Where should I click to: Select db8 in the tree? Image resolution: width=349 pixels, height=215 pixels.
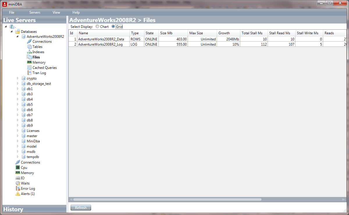point(30,120)
